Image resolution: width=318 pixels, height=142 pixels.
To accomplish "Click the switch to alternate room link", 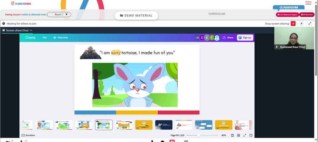I will point(34,15).
